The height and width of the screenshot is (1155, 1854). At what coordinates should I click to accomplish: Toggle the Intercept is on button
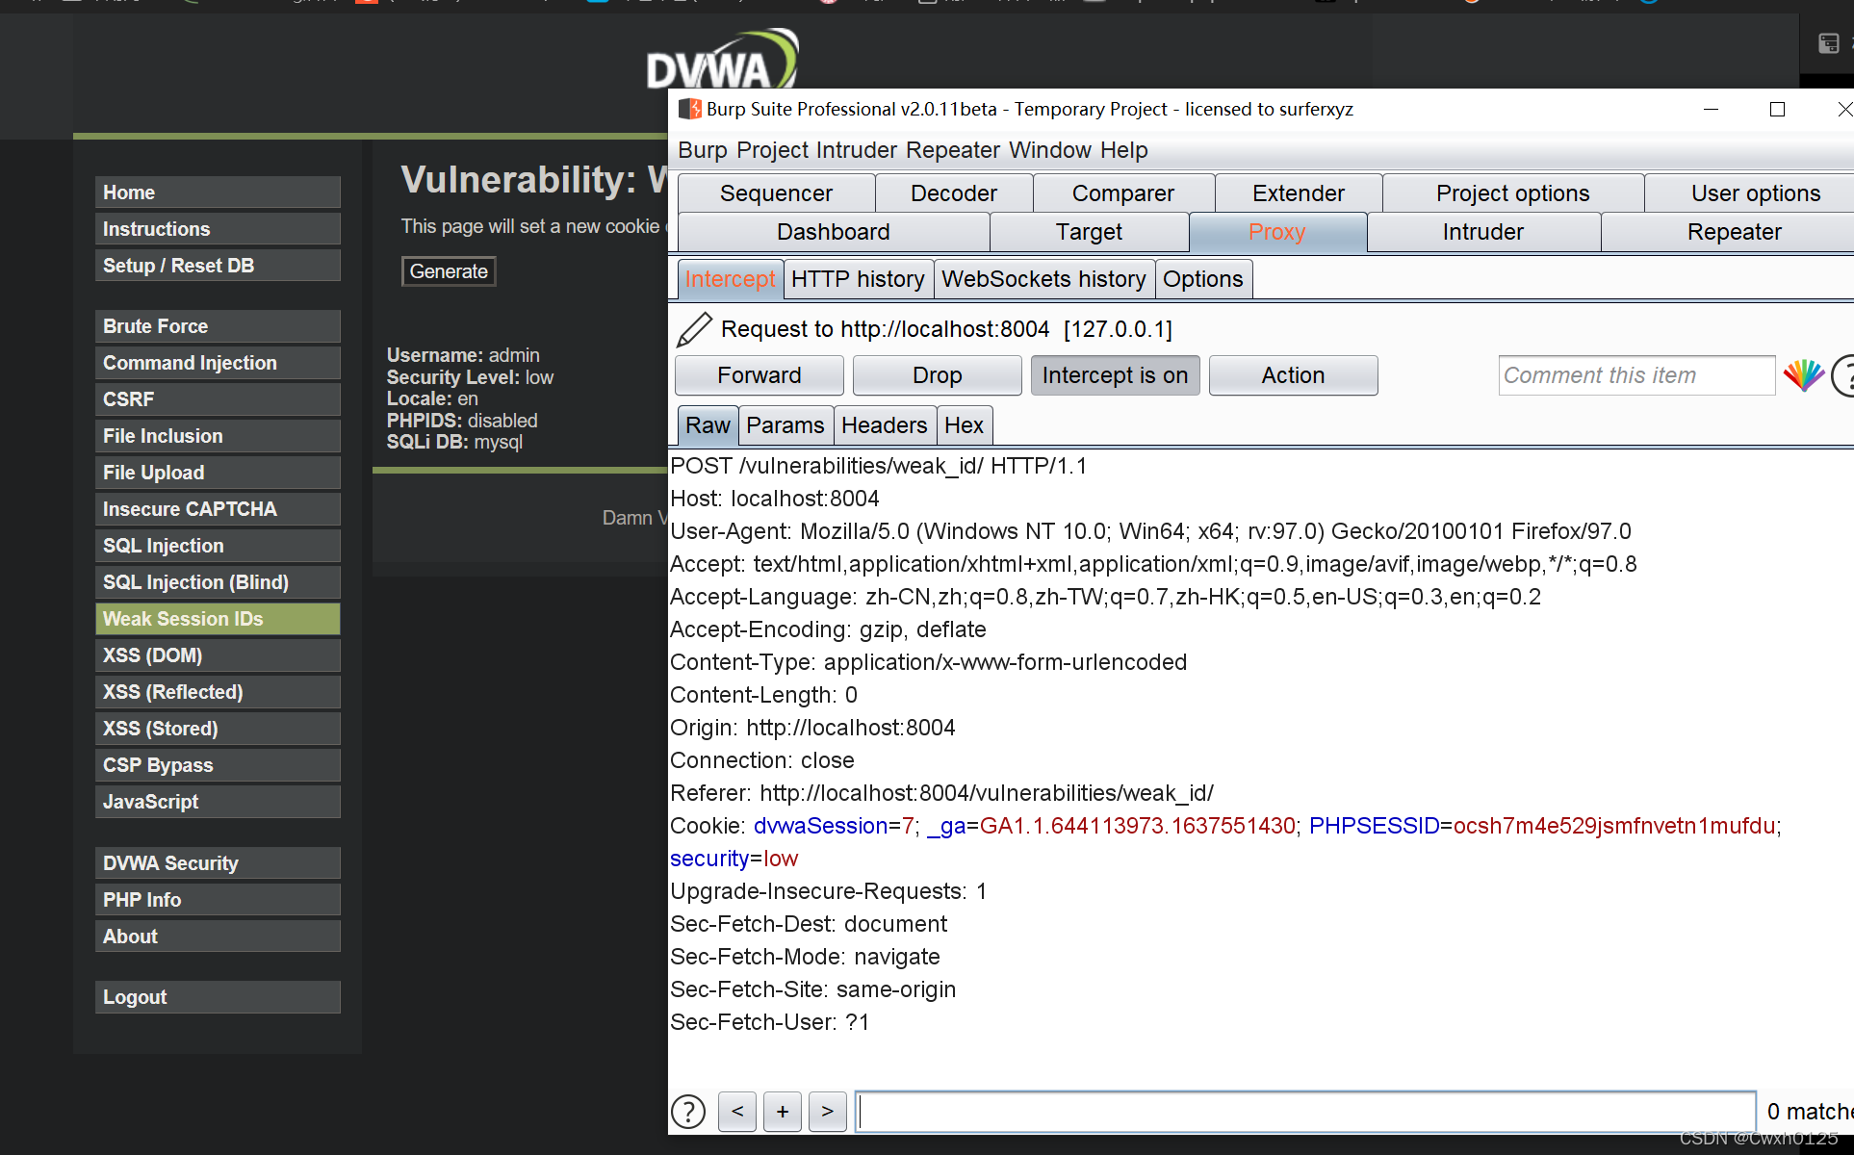click(x=1115, y=375)
